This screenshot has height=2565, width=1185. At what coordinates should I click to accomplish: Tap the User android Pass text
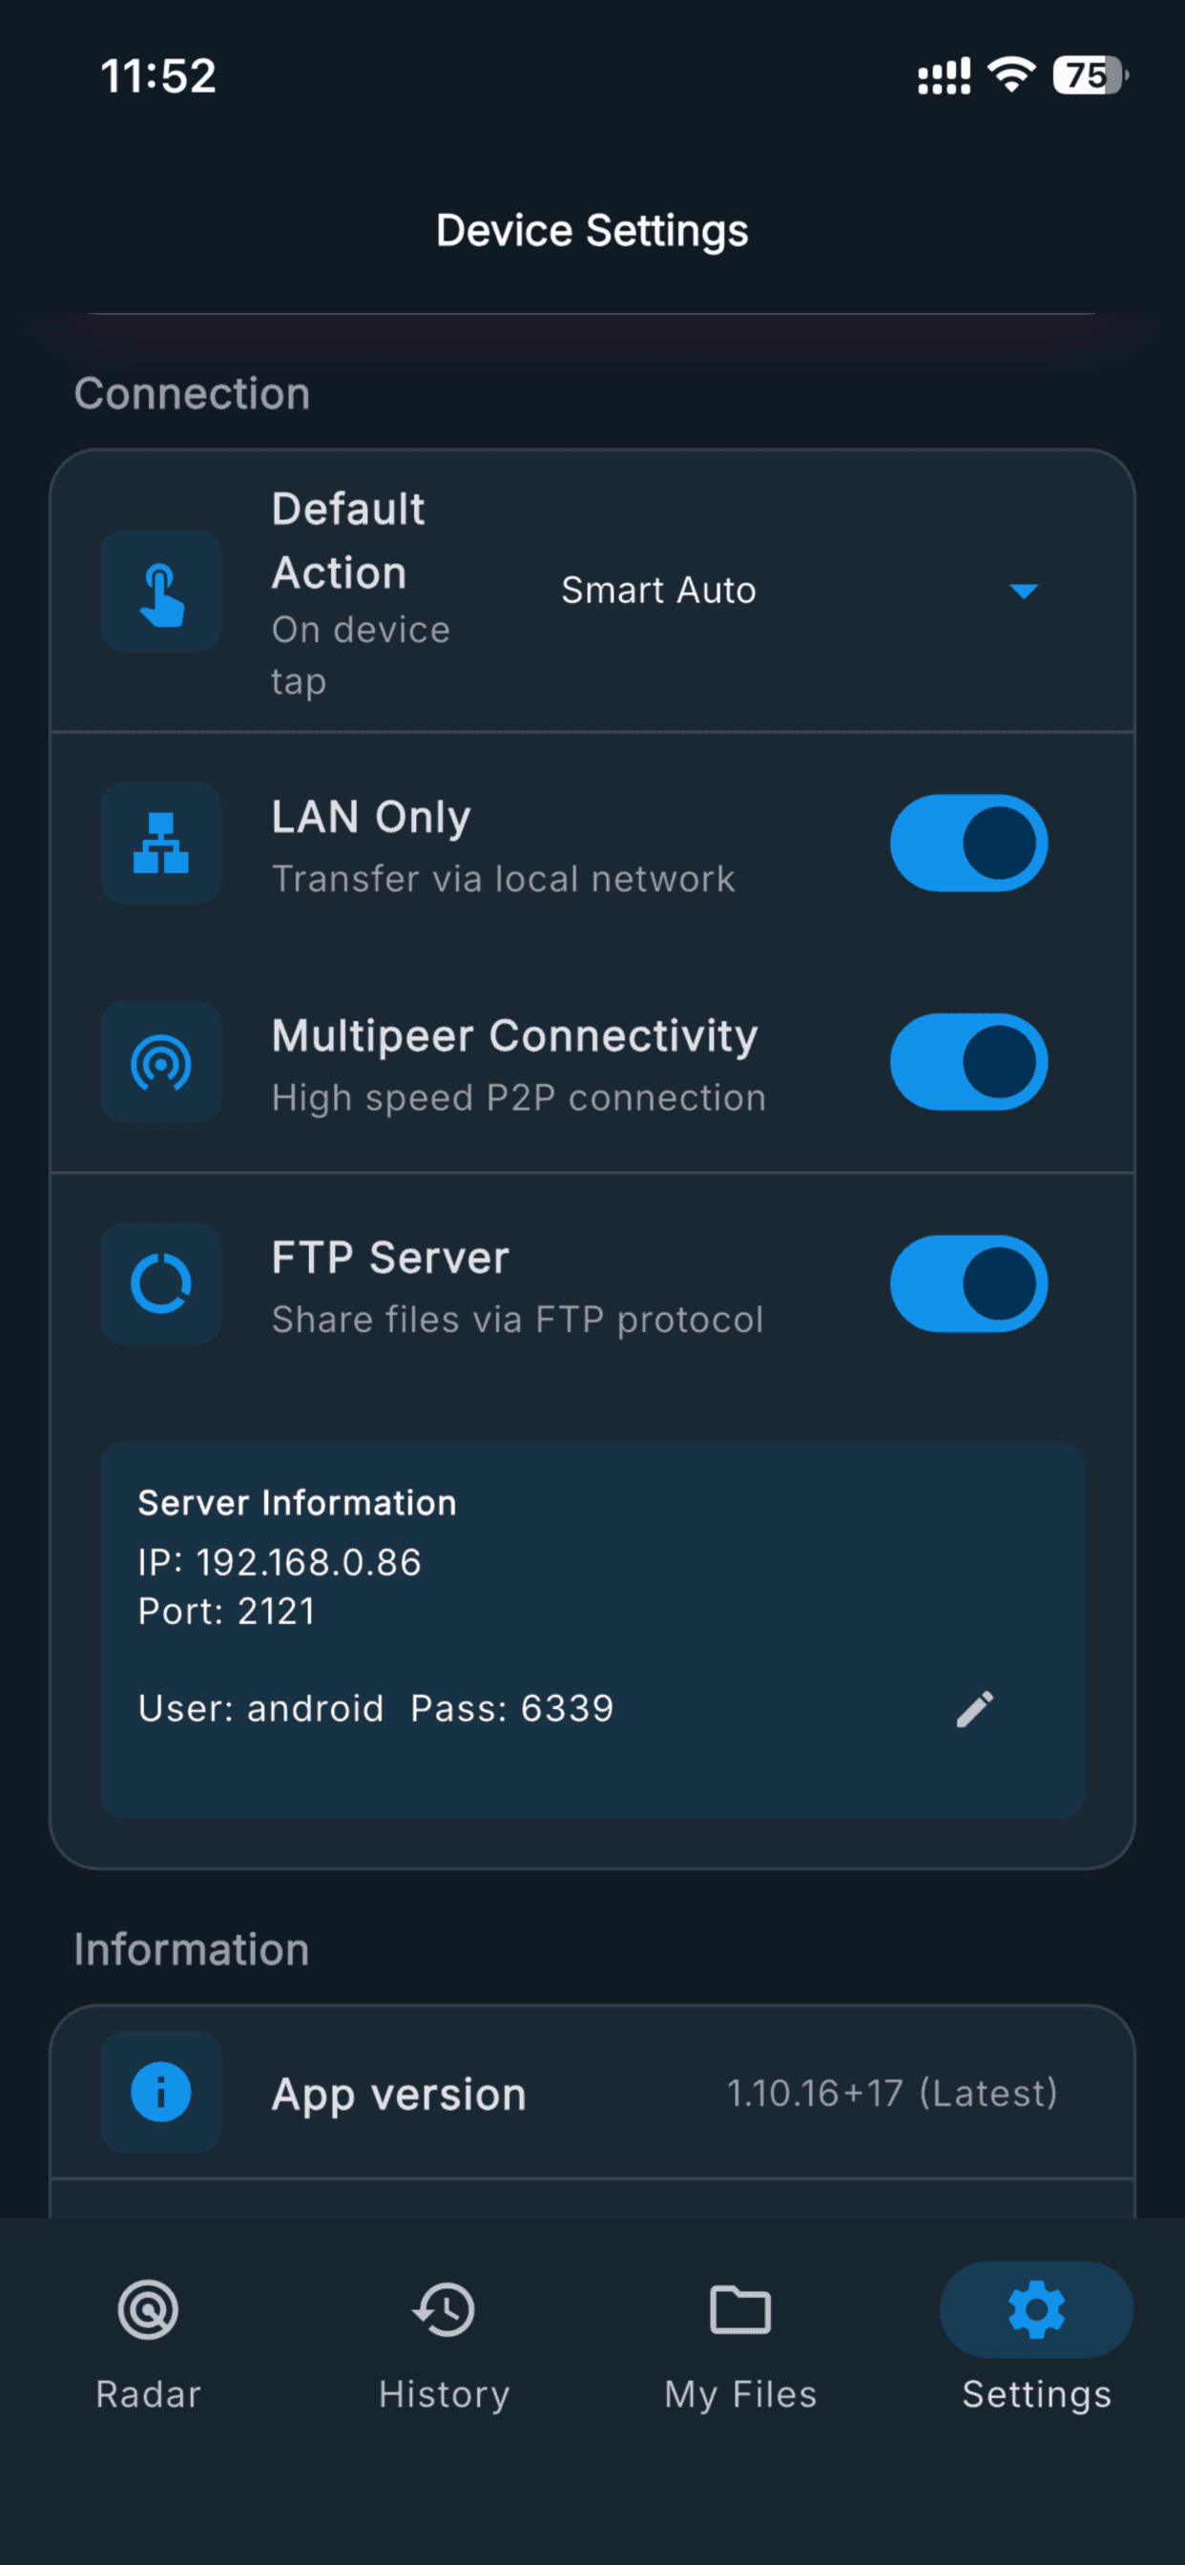point(375,1709)
